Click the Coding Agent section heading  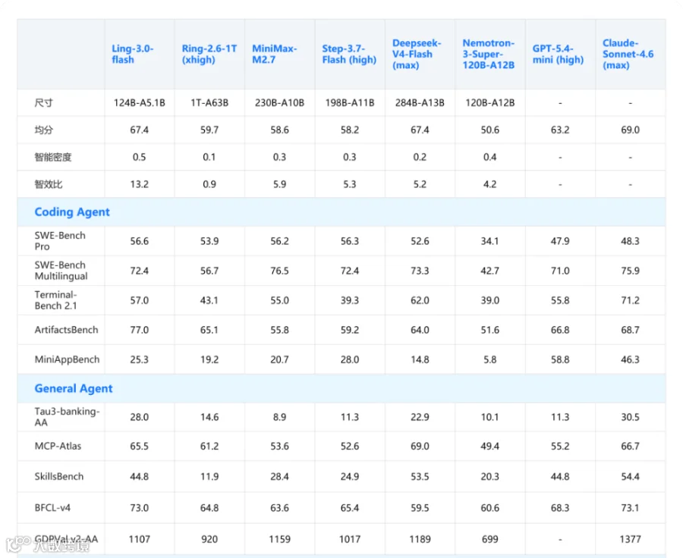tap(72, 212)
